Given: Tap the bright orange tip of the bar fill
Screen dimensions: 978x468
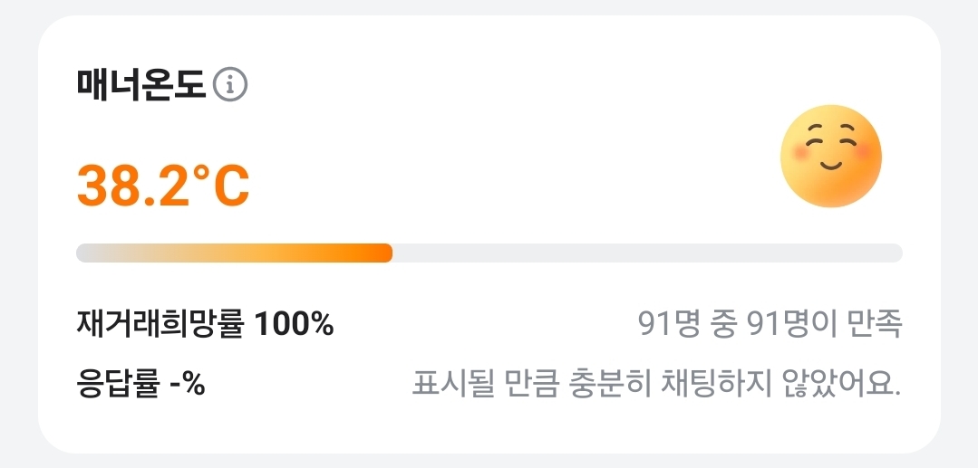Looking at the screenshot, I should coord(382,253).
